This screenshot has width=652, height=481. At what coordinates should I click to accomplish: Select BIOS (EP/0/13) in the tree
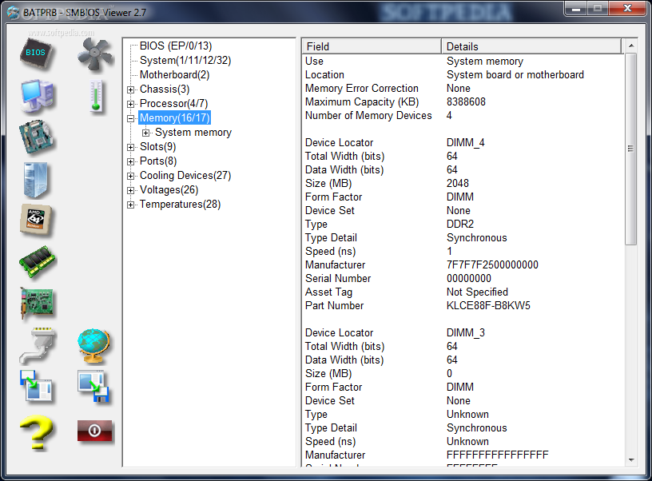(176, 46)
